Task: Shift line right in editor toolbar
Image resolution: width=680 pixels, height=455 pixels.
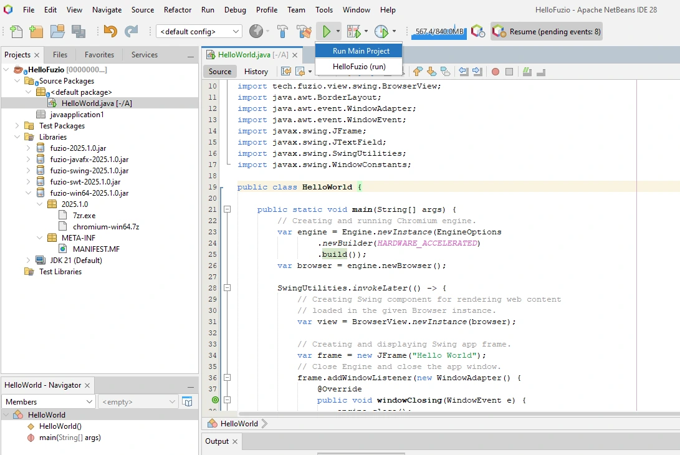Action: point(477,72)
